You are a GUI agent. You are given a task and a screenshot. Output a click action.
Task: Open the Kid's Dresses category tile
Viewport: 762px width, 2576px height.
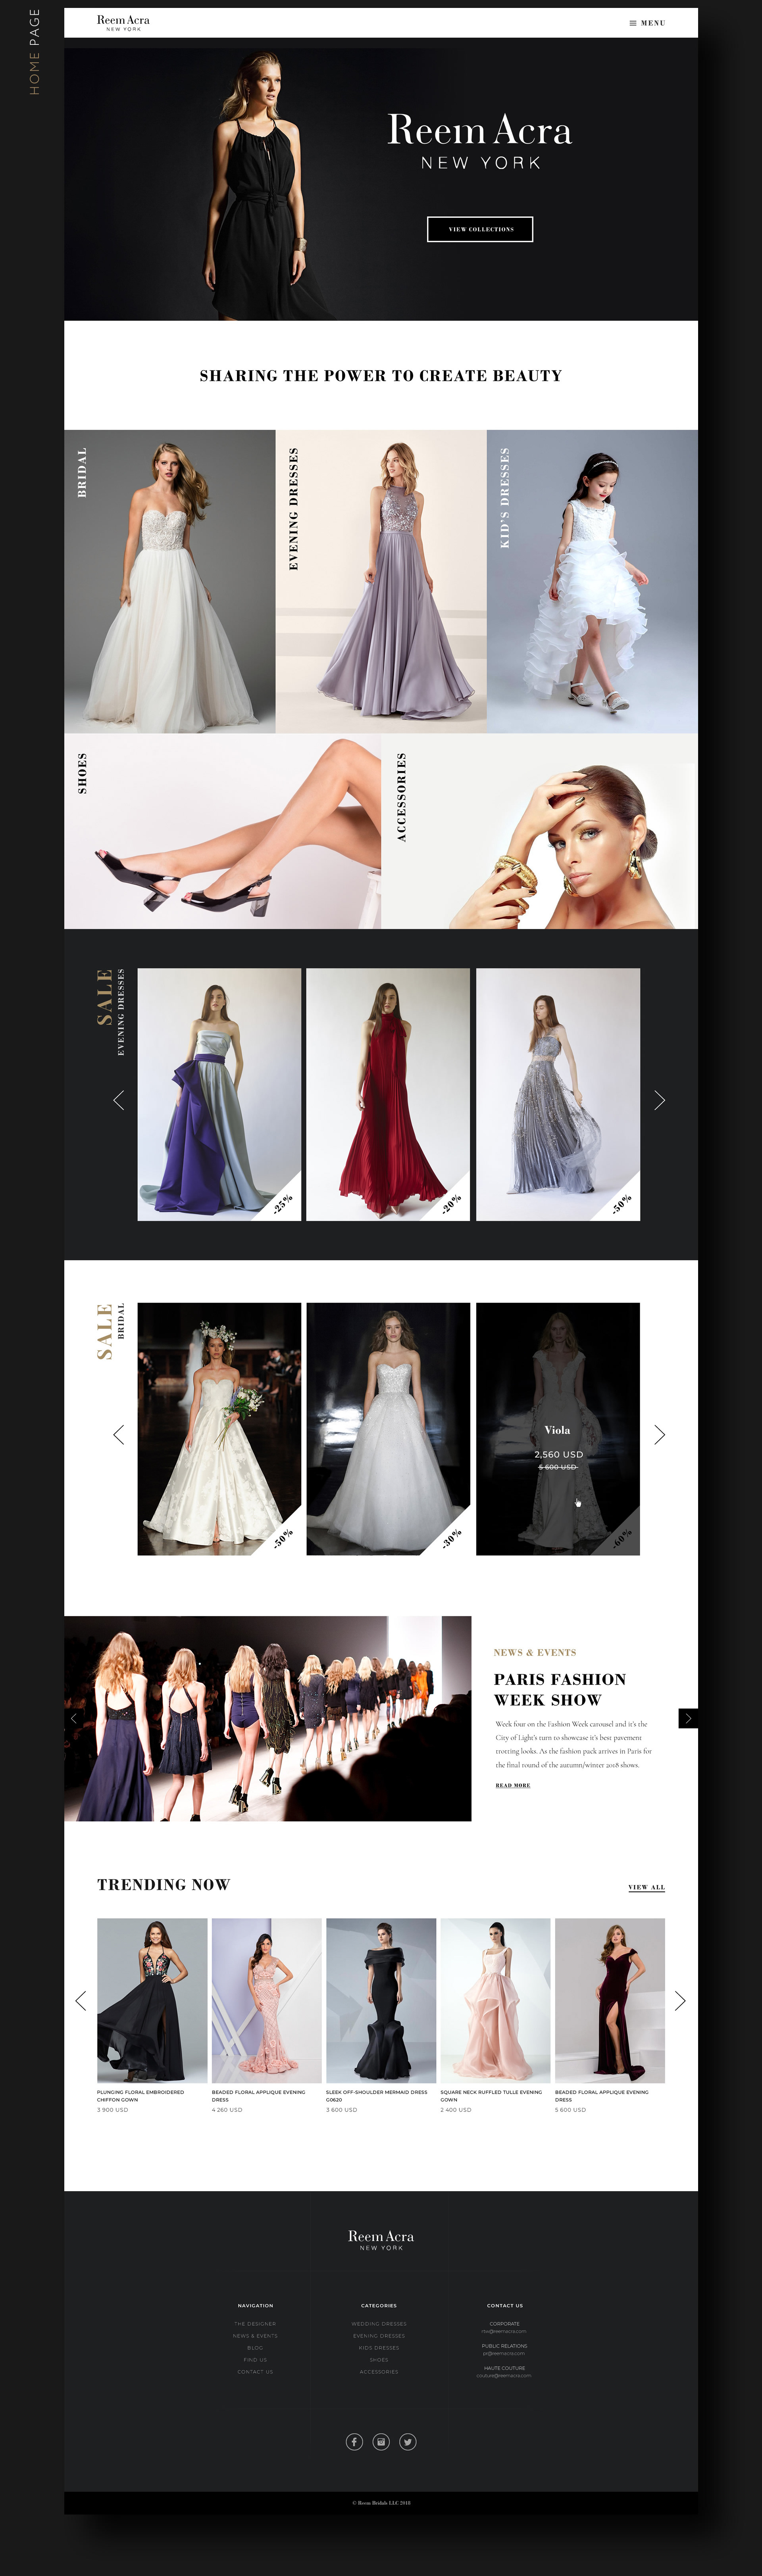point(592,581)
